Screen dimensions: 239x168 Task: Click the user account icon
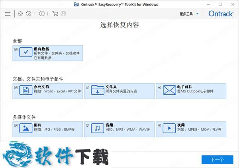tap(63, 14)
